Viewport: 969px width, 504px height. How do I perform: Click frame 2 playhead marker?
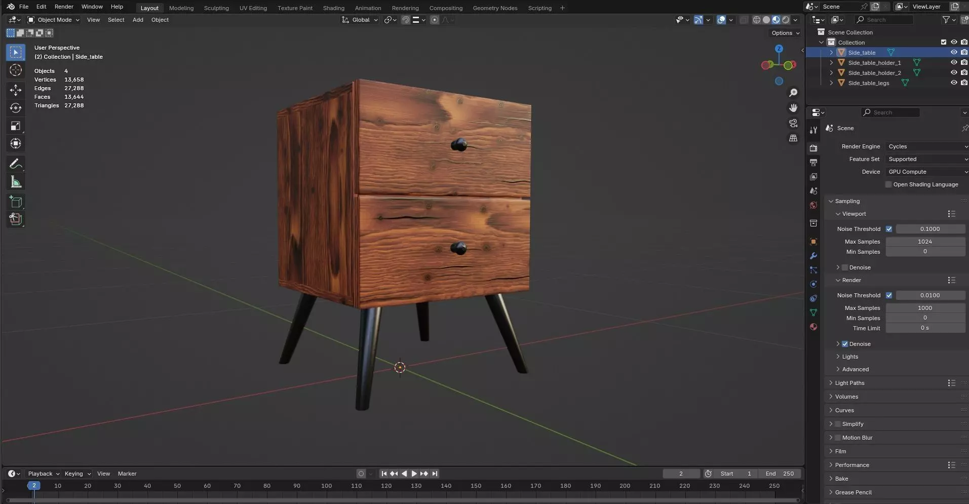tap(34, 485)
